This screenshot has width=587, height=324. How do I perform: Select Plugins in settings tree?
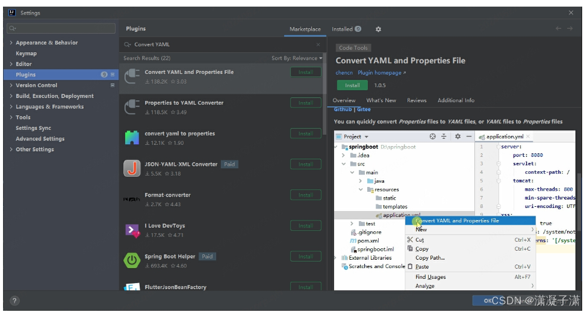coord(61,75)
